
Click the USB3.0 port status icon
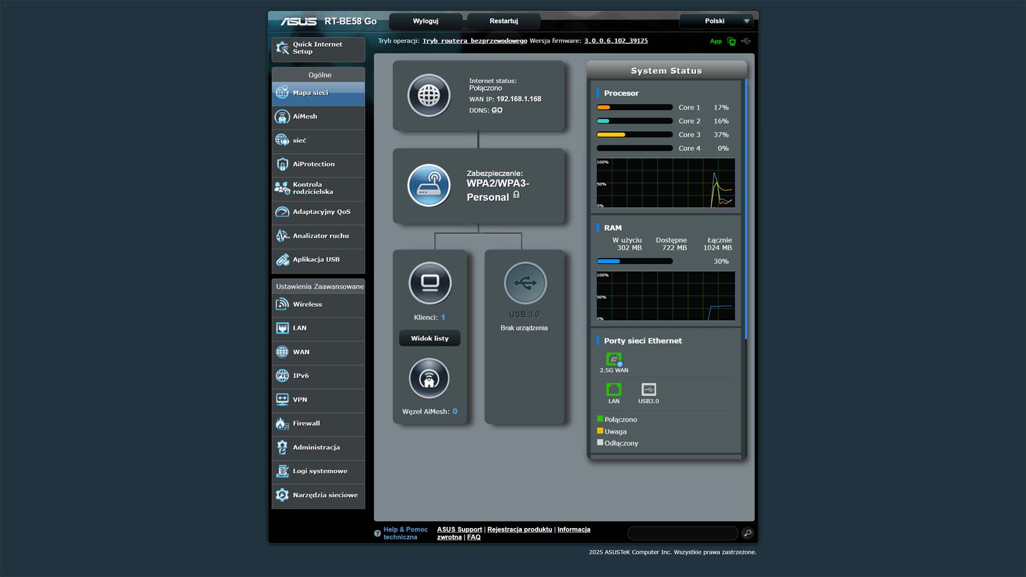[648, 390]
